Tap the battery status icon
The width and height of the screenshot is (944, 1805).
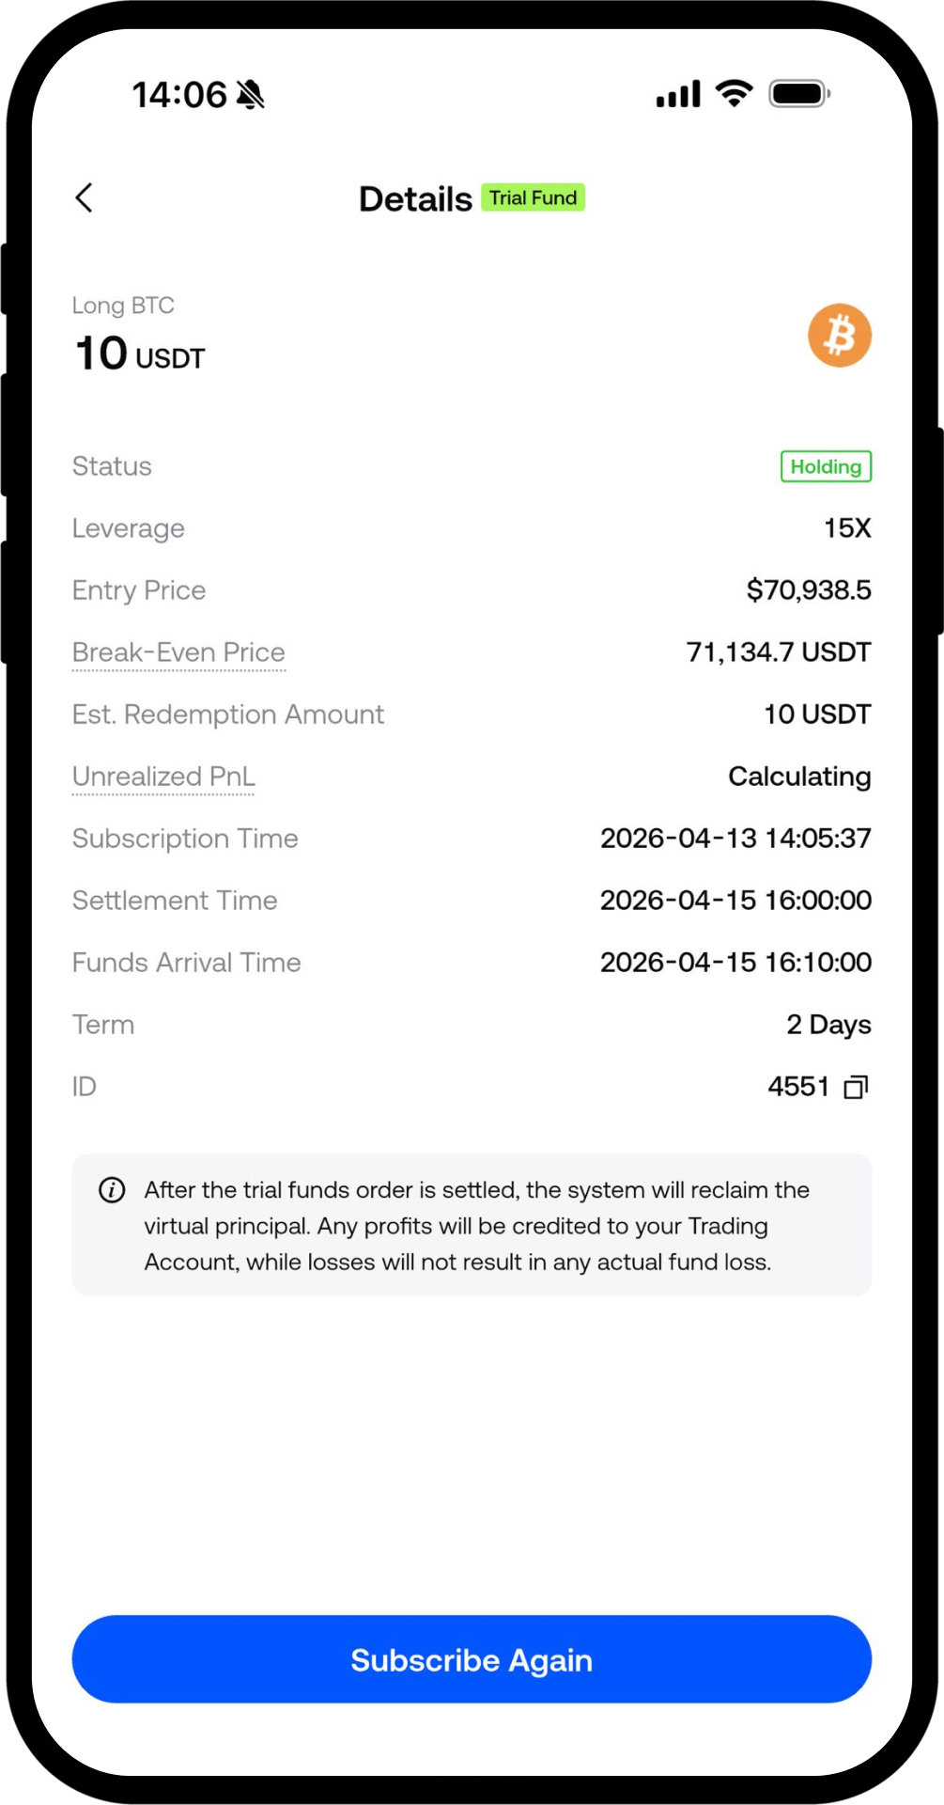(798, 94)
